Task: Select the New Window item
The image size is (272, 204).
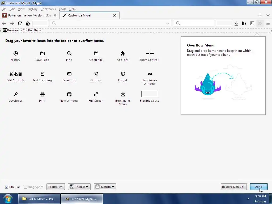Action: [69, 97]
